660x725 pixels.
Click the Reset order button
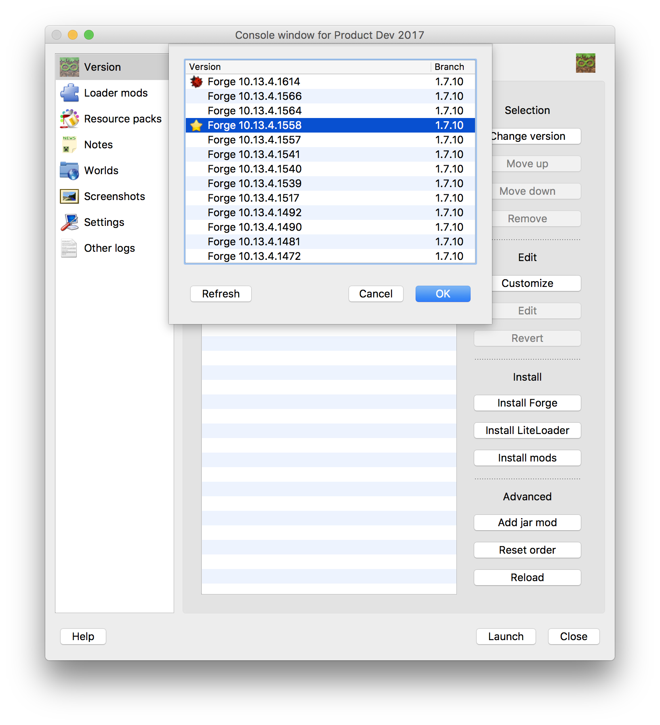point(528,550)
